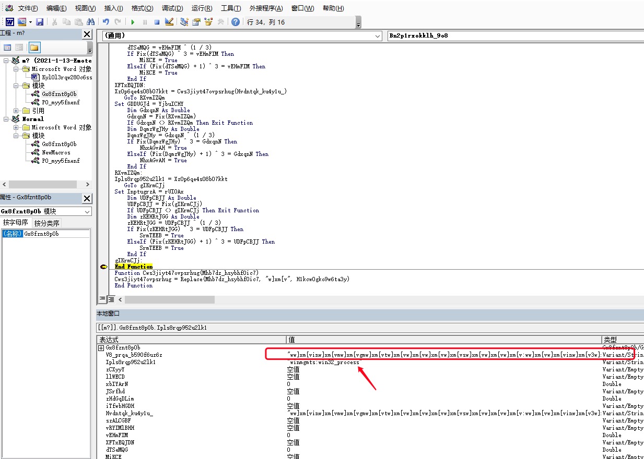Click the 值 column header
This screenshot has width=644, height=459.
pyautogui.click(x=444, y=340)
